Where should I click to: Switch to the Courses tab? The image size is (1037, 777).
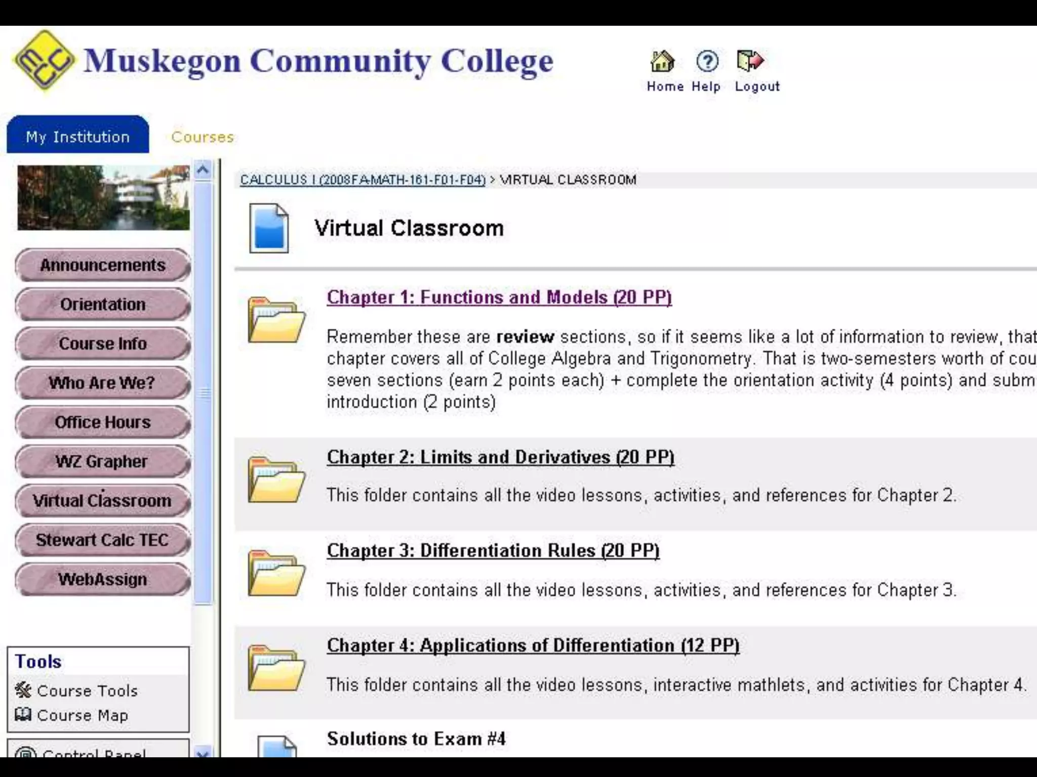203,137
